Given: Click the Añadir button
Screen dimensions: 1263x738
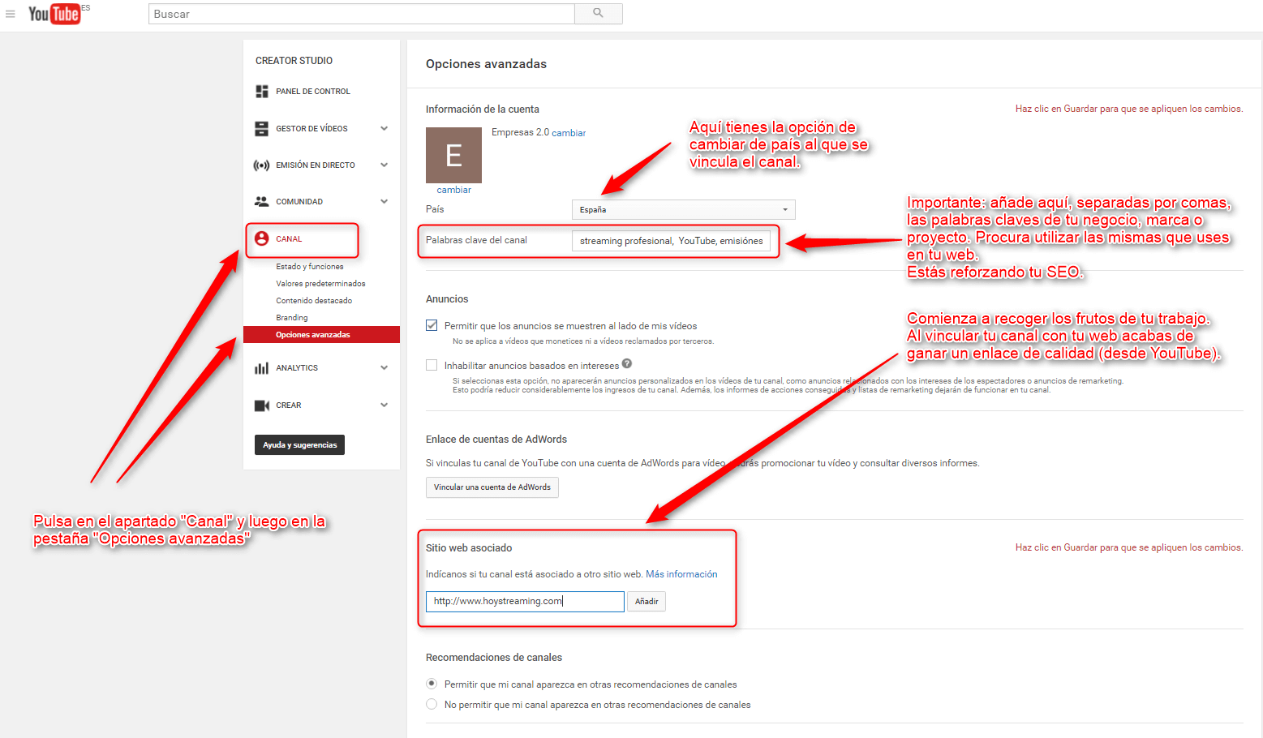Looking at the screenshot, I should pyautogui.click(x=647, y=602).
